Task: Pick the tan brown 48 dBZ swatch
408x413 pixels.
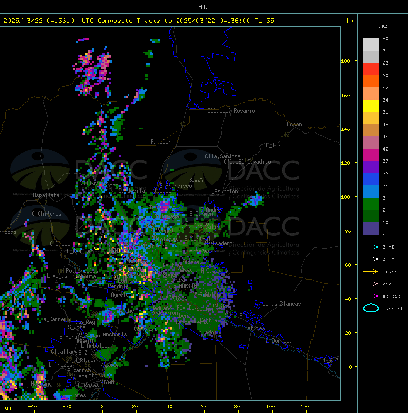Action: [x=371, y=130]
